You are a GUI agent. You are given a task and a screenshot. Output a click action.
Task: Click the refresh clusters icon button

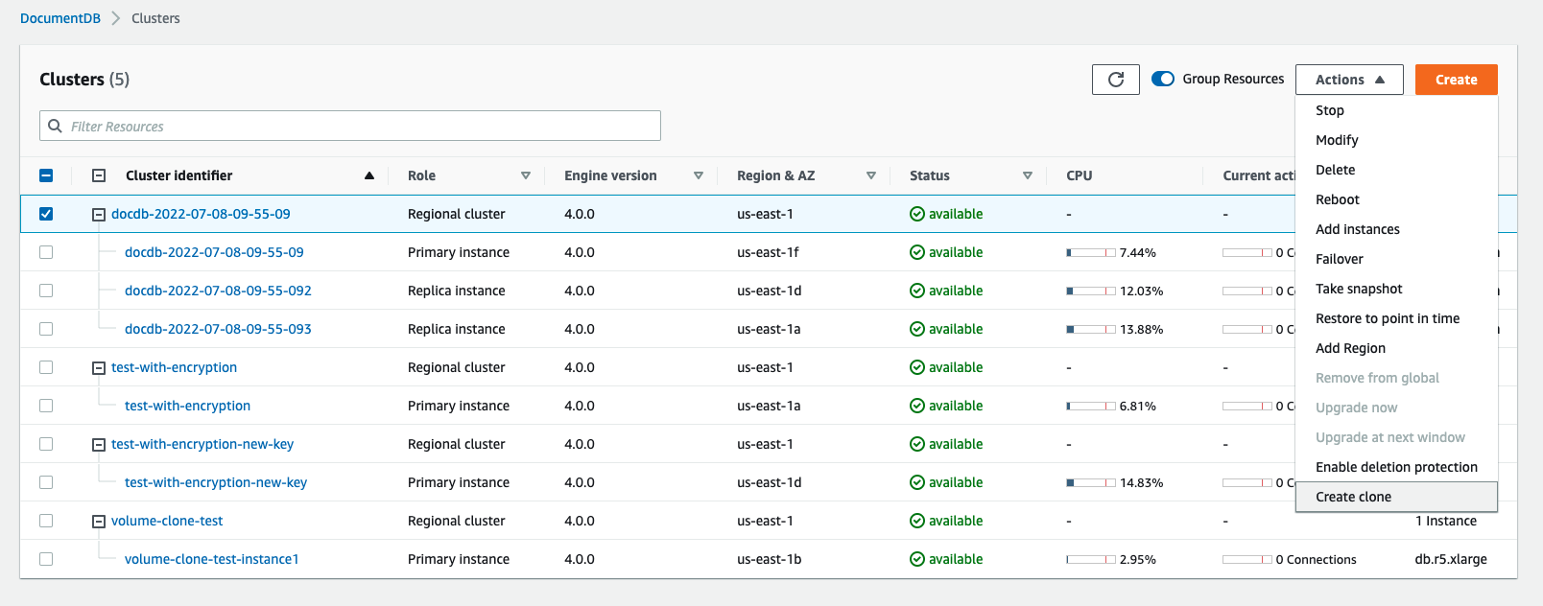[1115, 80]
